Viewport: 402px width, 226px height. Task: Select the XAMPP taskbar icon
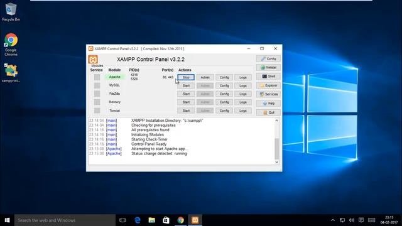(195, 220)
